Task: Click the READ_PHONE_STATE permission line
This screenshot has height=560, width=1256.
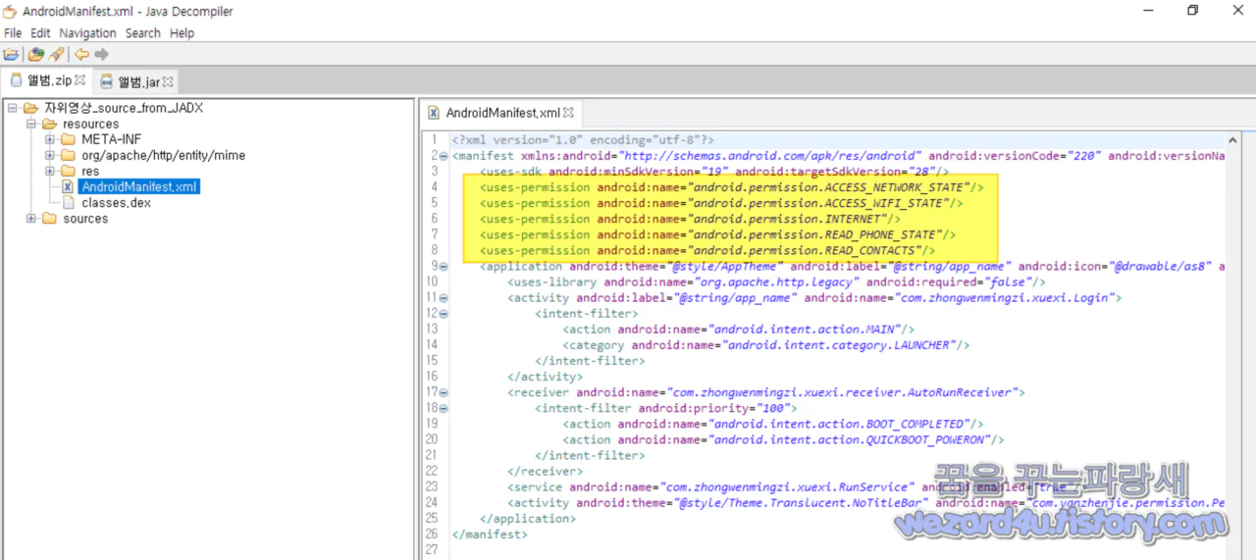Action: coord(717,234)
